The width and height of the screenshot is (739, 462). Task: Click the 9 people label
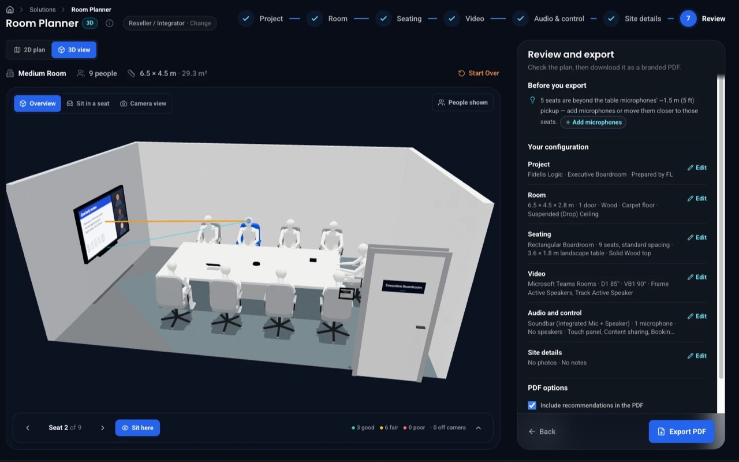[x=103, y=73]
